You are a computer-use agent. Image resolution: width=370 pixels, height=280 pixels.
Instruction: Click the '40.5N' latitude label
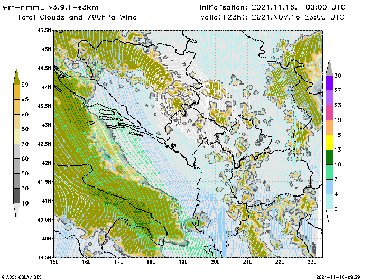point(44,220)
